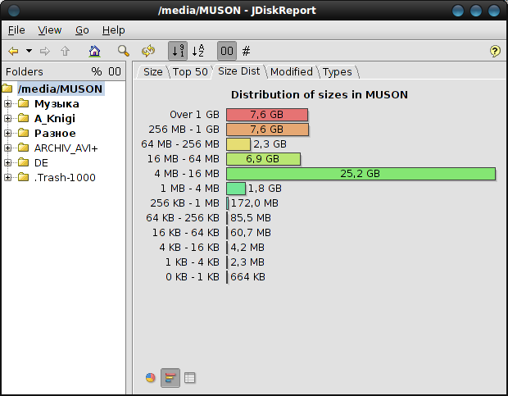Click the green 25,2 GB bar
Image resolution: width=508 pixels, height=396 pixels.
361,174
